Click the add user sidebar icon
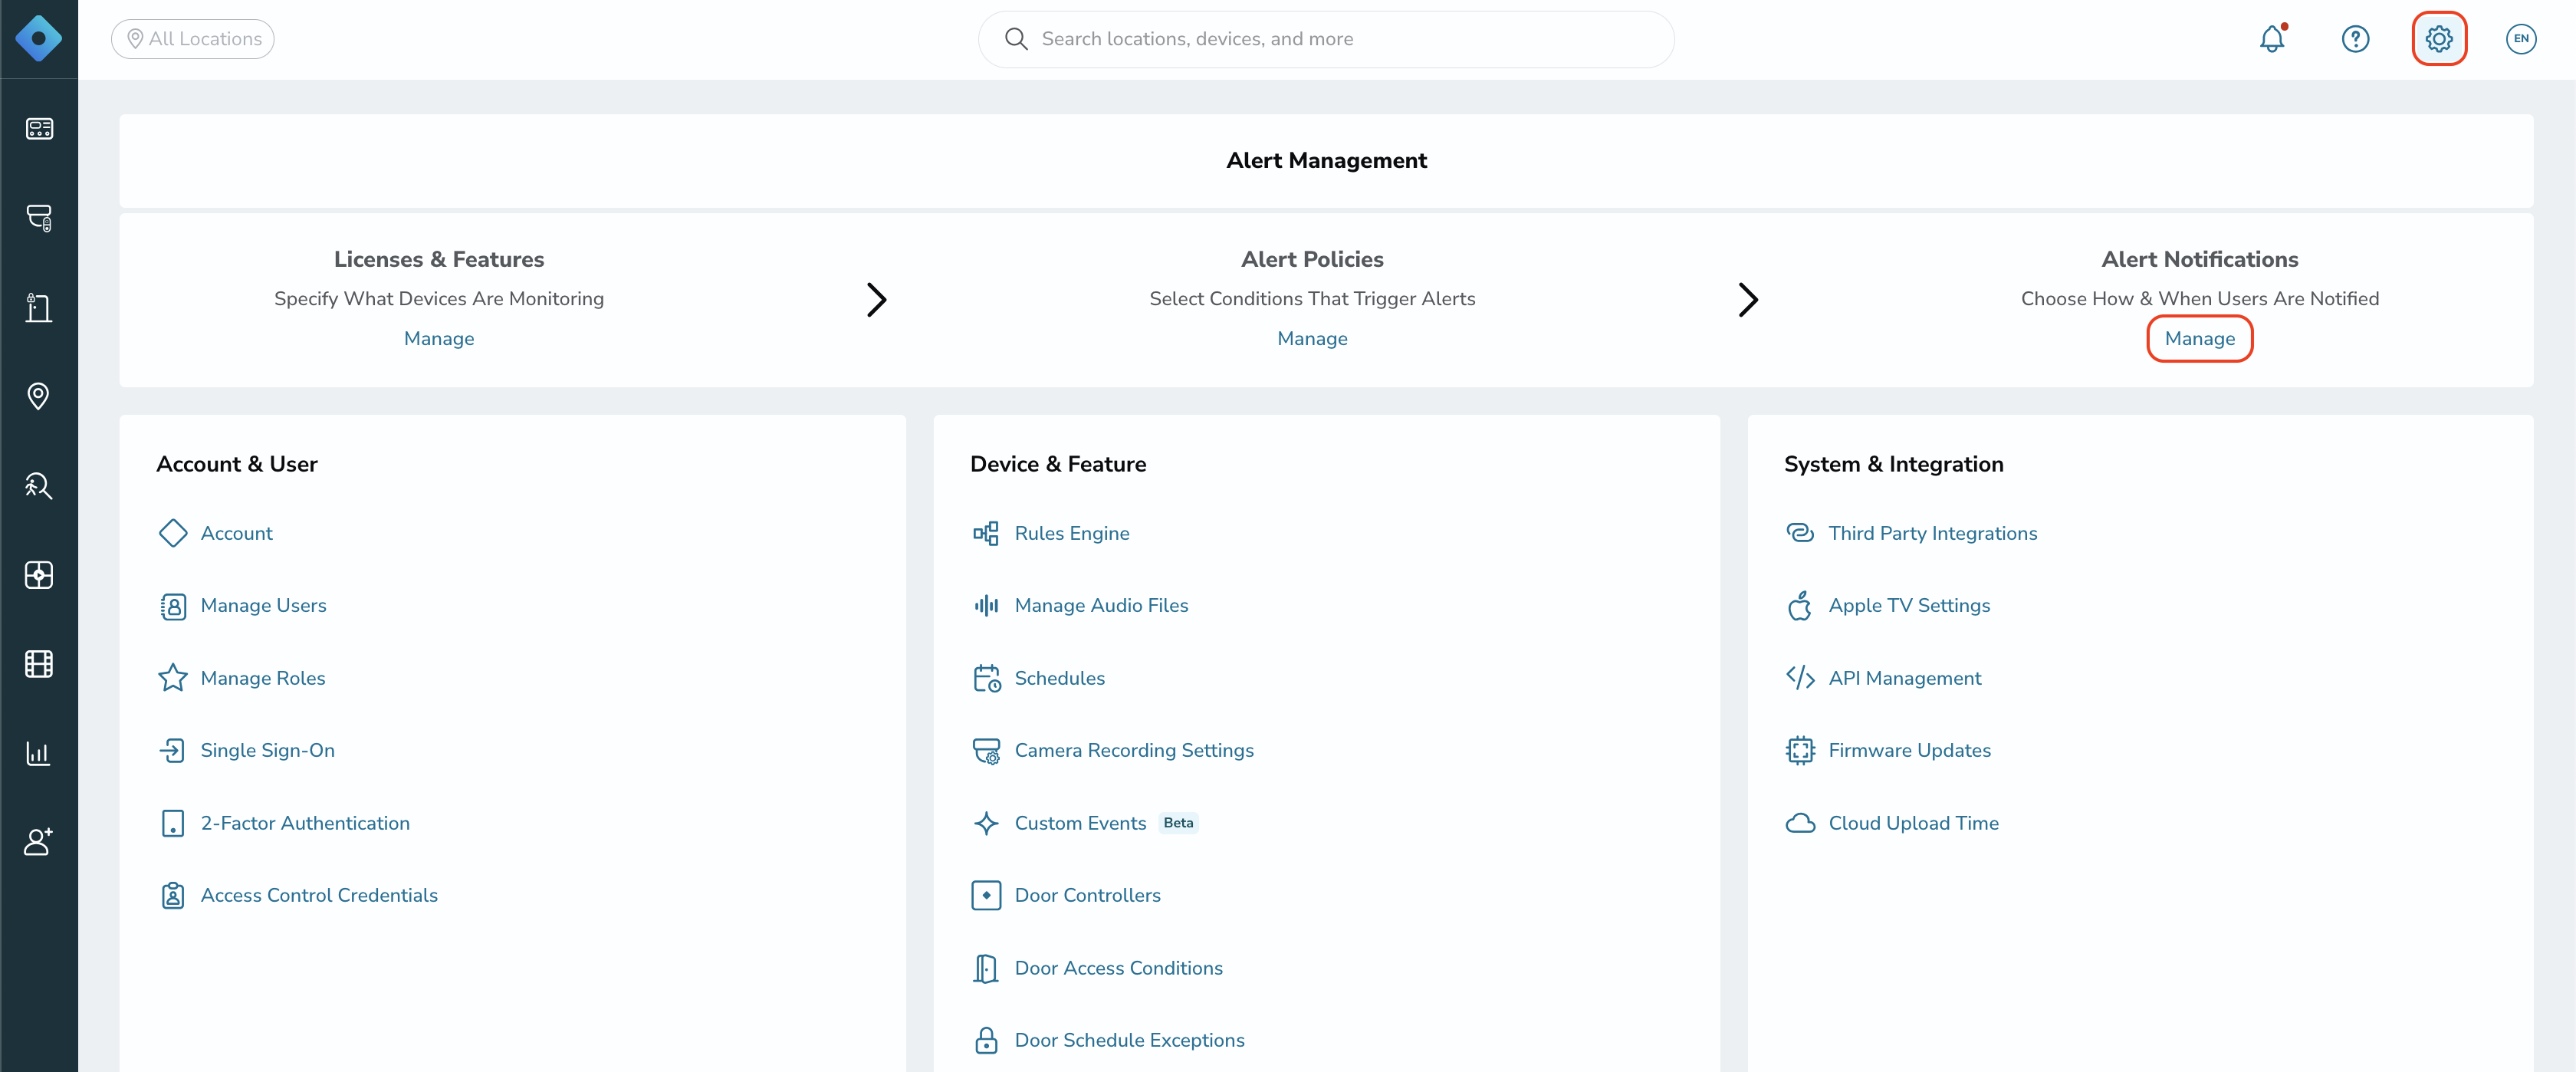The height and width of the screenshot is (1072, 2576). (x=39, y=842)
